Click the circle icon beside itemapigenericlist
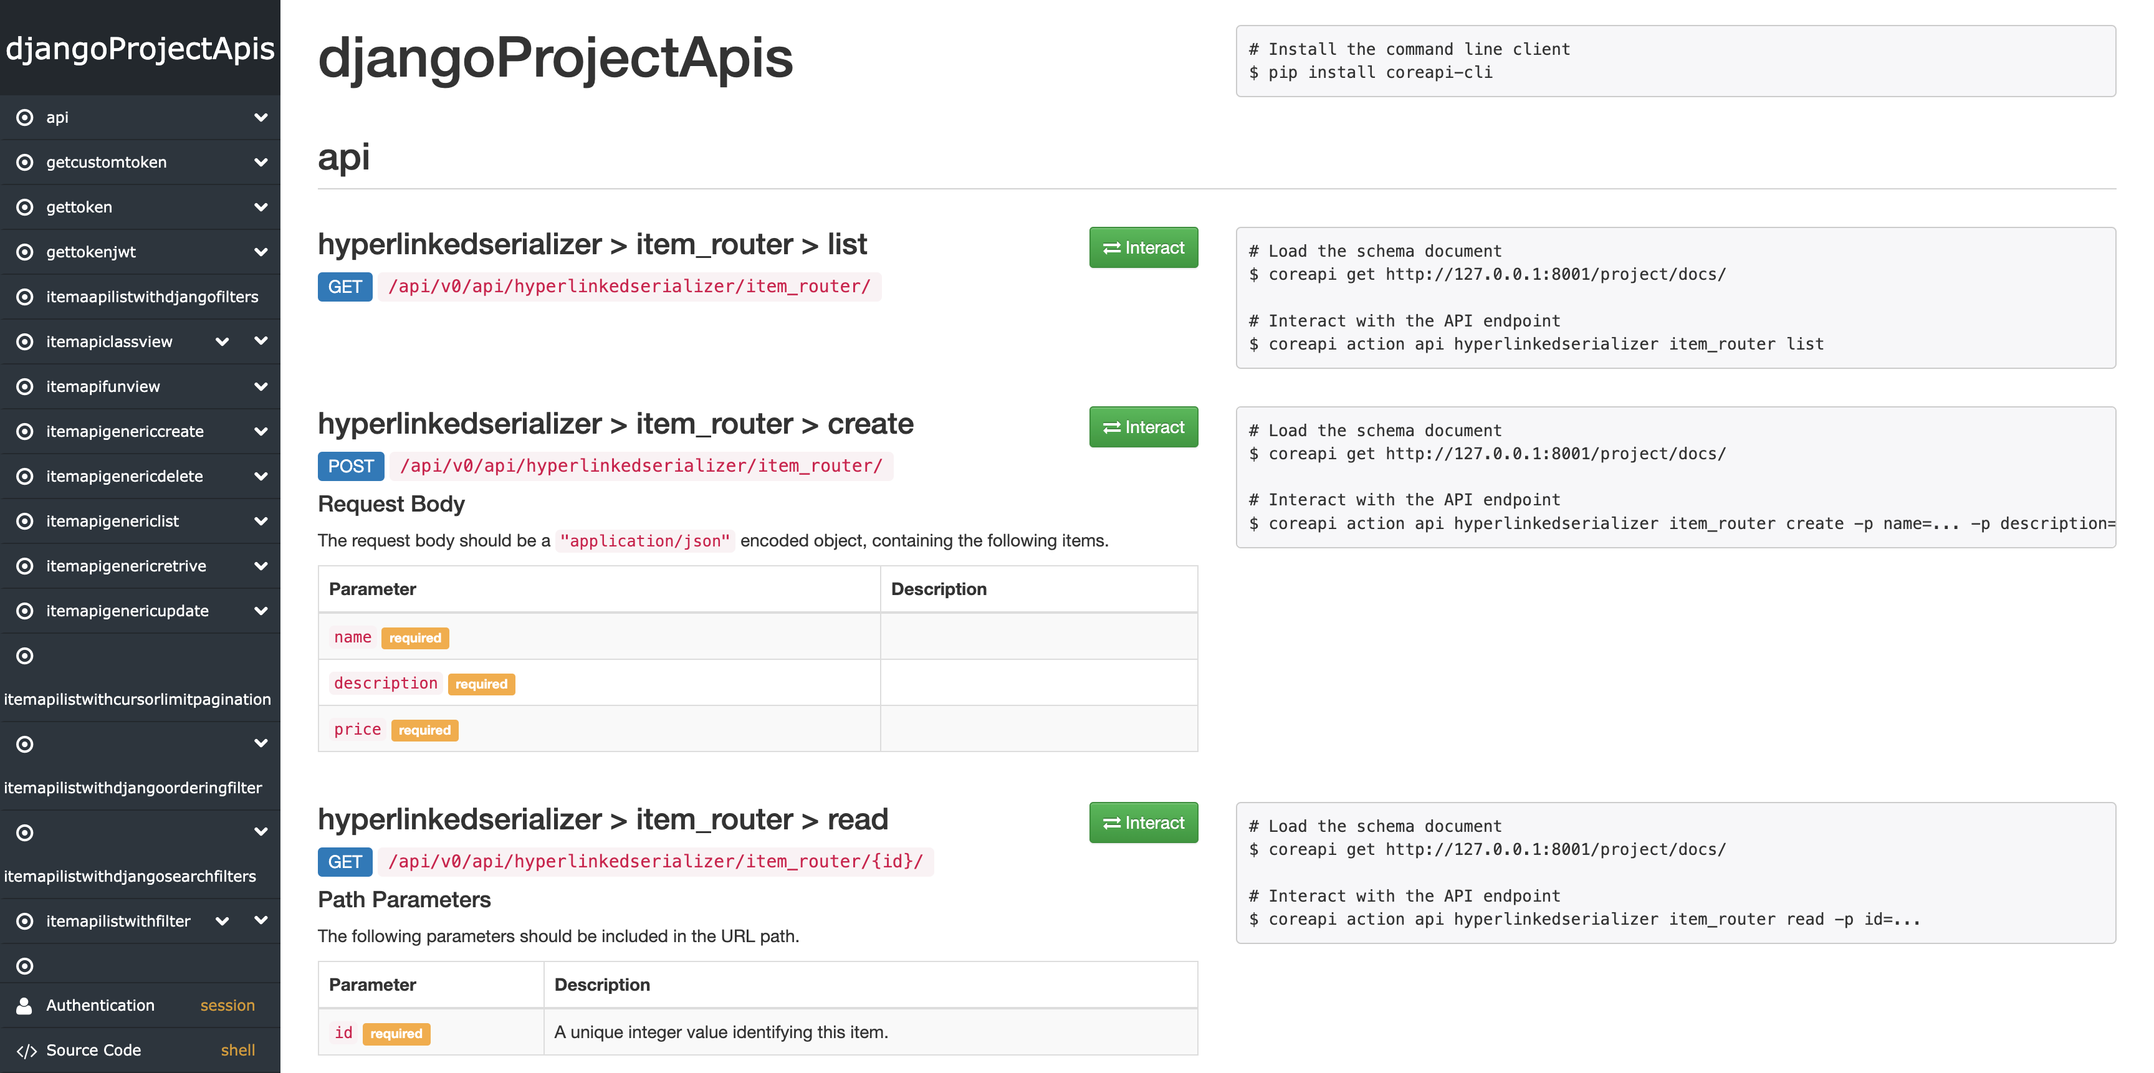 click(x=25, y=521)
